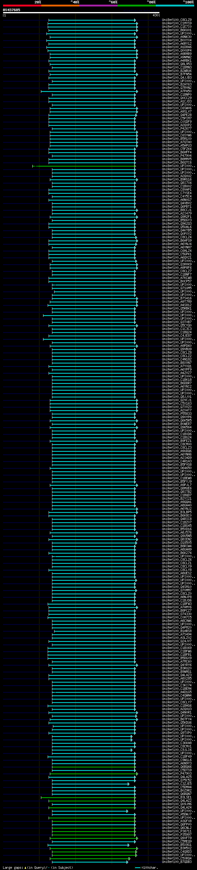Screen dimensions: 197x870
Task: Select label UniRef100_P55833
Action: 177,414
